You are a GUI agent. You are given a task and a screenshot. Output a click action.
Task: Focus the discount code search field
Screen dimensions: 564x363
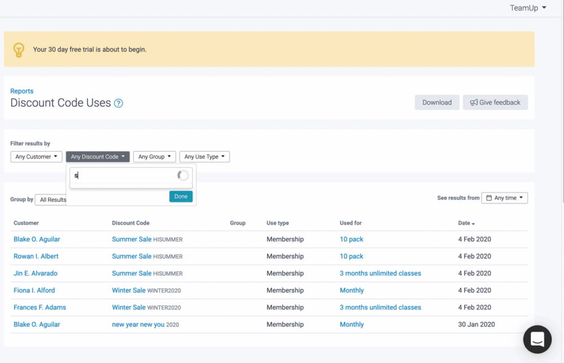coord(124,176)
